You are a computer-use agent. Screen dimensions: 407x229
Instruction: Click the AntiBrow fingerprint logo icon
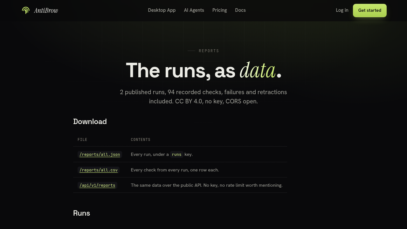[x=26, y=10]
